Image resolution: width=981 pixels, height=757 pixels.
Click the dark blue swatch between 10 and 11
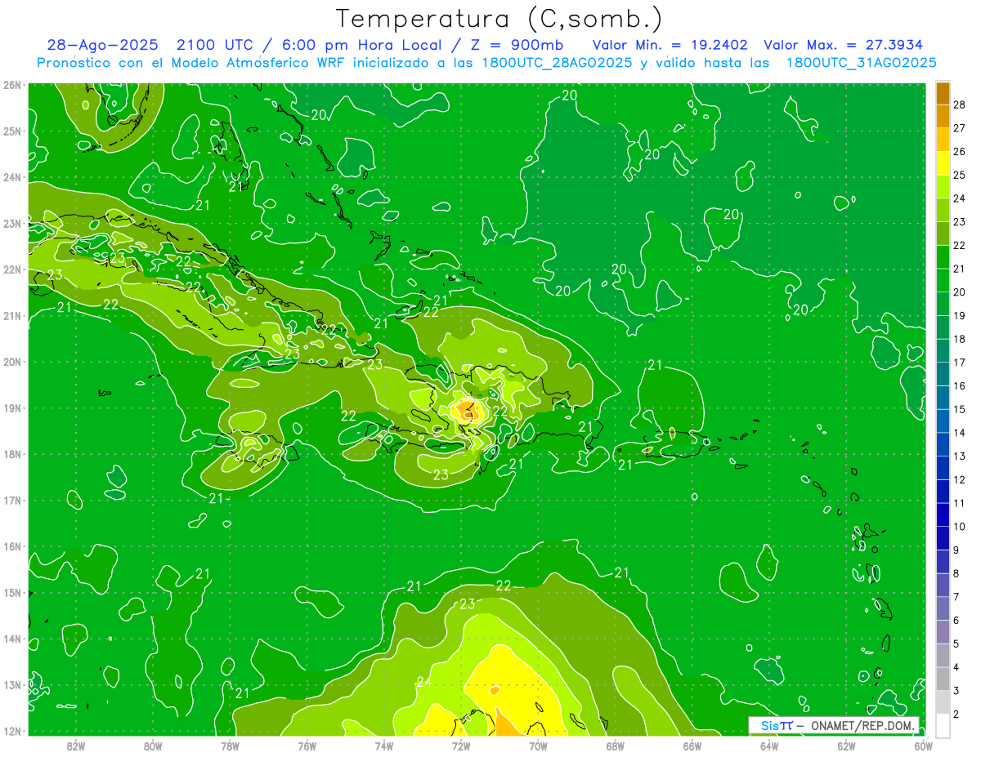[943, 515]
